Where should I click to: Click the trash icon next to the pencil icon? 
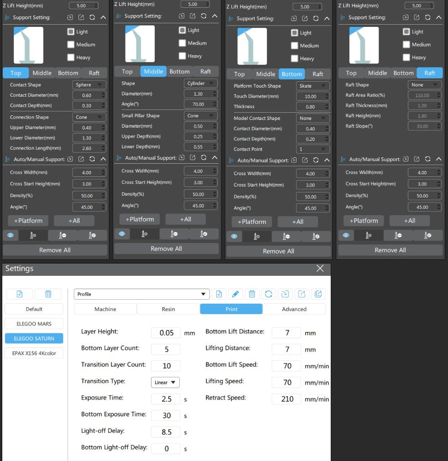click(252, 294)
